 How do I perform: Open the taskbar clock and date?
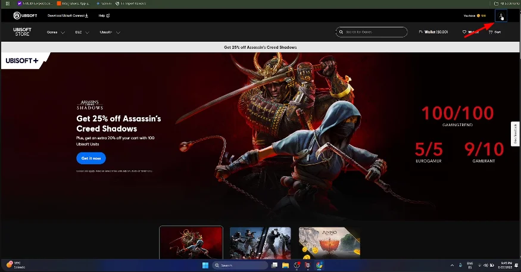(x=506, y=265)
